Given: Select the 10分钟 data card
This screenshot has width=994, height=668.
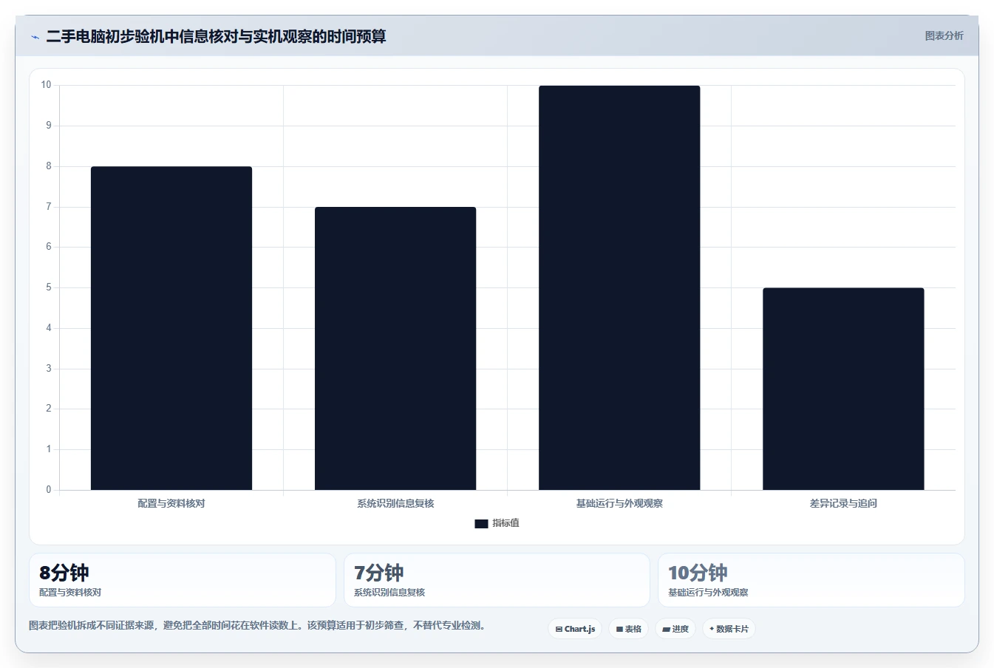Looking at the screenshot, I should [x=811, y=580].
